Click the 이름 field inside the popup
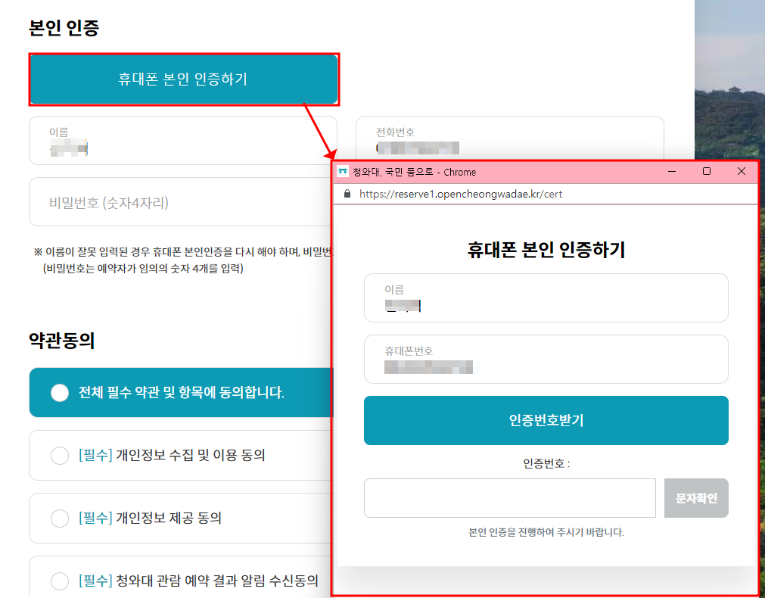Viewport: 765px width, 598px height. tap(546, 297)
